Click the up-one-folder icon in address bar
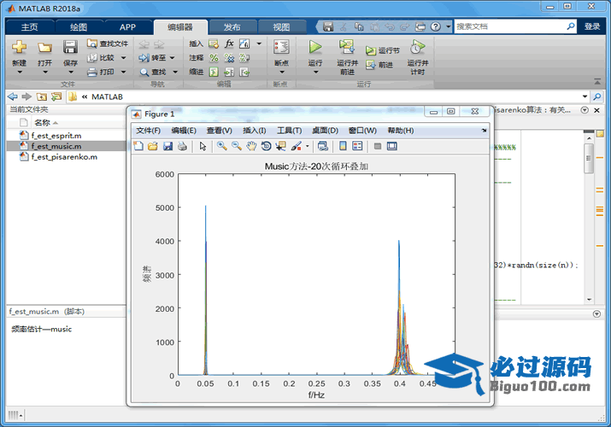This screenshot has width=611, height=427. 42,97
